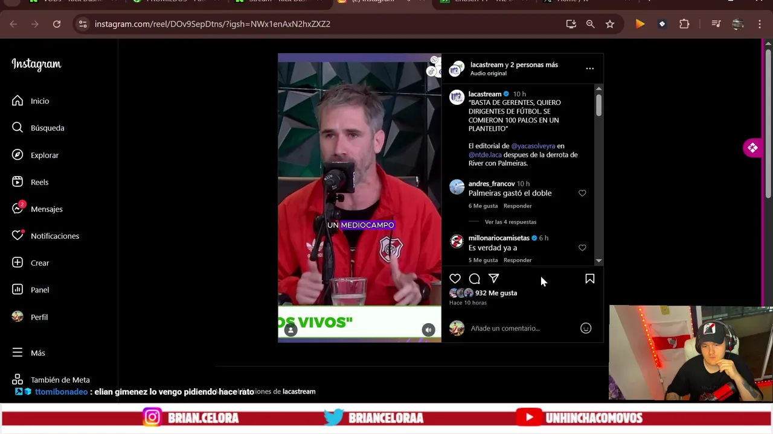Viewport: 773px width, 434px height.
Task: Open the Explorar compass icon
Action: click(18, 155)
